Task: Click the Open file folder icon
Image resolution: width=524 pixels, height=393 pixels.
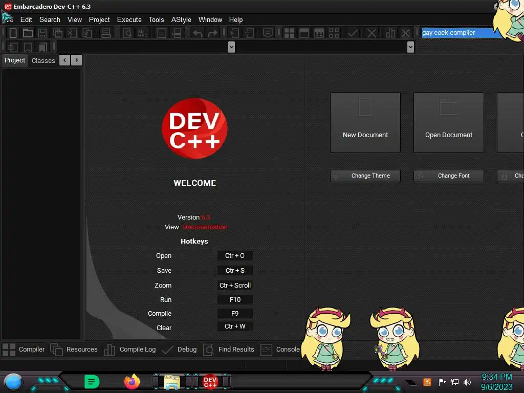Action: [x=28, y=33]
